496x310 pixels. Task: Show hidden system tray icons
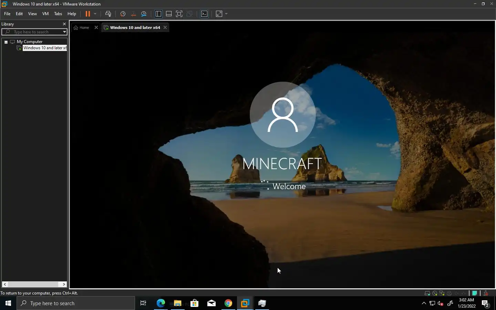pos(424,303)
